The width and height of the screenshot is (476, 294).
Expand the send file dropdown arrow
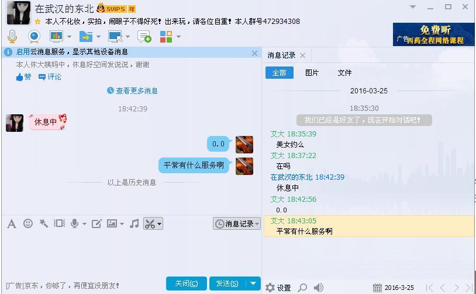pyautogui.click(x=98, y=37)
